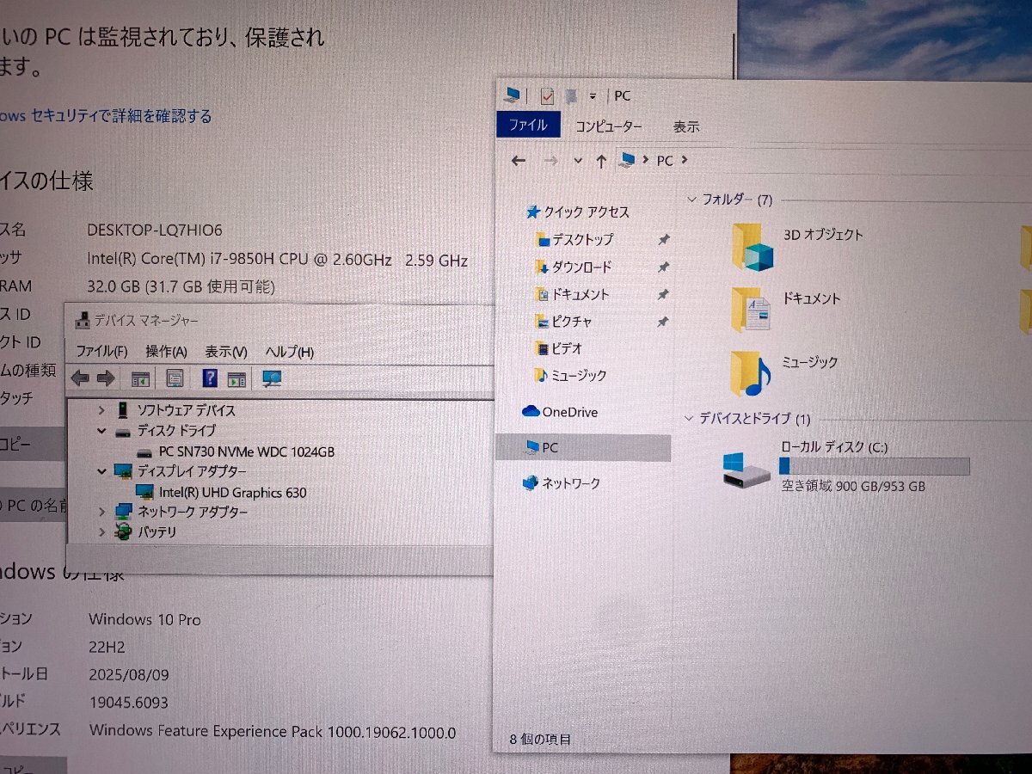Toggle action pane icon in Device Manager

pyautogui.click(x=236, y=378)
